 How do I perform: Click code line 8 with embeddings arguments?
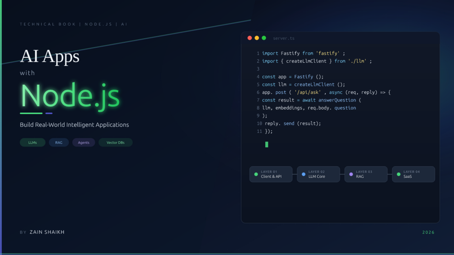click(309, 108)
